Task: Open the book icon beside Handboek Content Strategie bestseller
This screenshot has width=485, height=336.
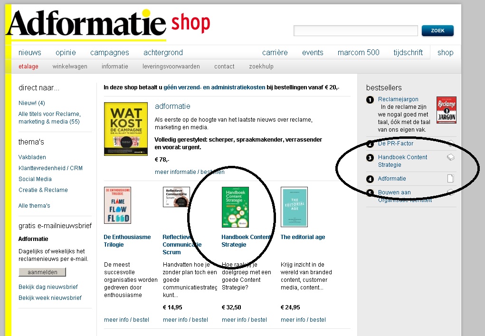Action: (451, 157)
